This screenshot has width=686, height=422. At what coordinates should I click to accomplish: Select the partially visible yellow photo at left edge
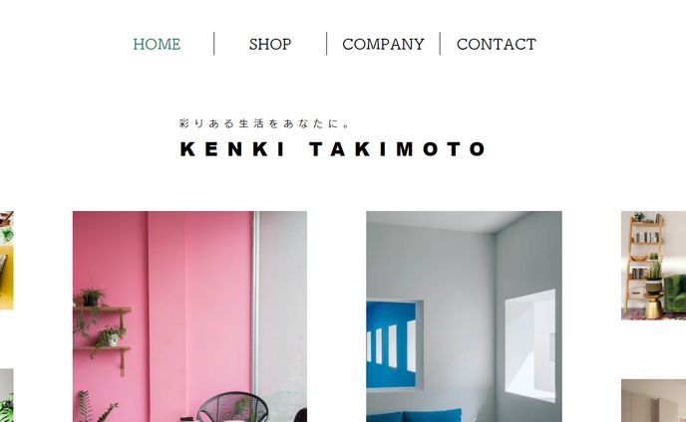(x=7, y=261)
